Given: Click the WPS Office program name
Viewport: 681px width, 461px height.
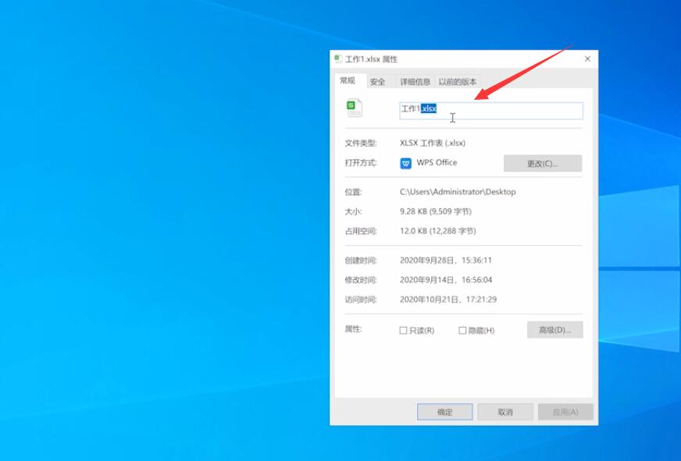Looking at the screenshot, I should pos(437,162).
